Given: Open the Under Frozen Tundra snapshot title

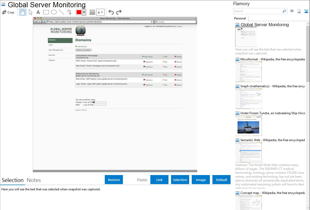Looking at the screenshot, I should click(x=273, y=113).
